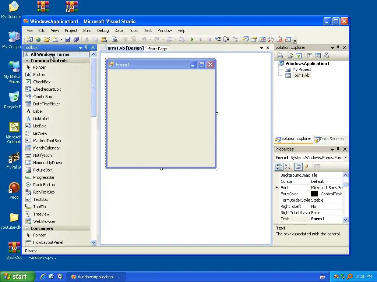The image size is (377, 282).
Task: Switch to Categorized view in Properties panel
Action: [279, 166]
